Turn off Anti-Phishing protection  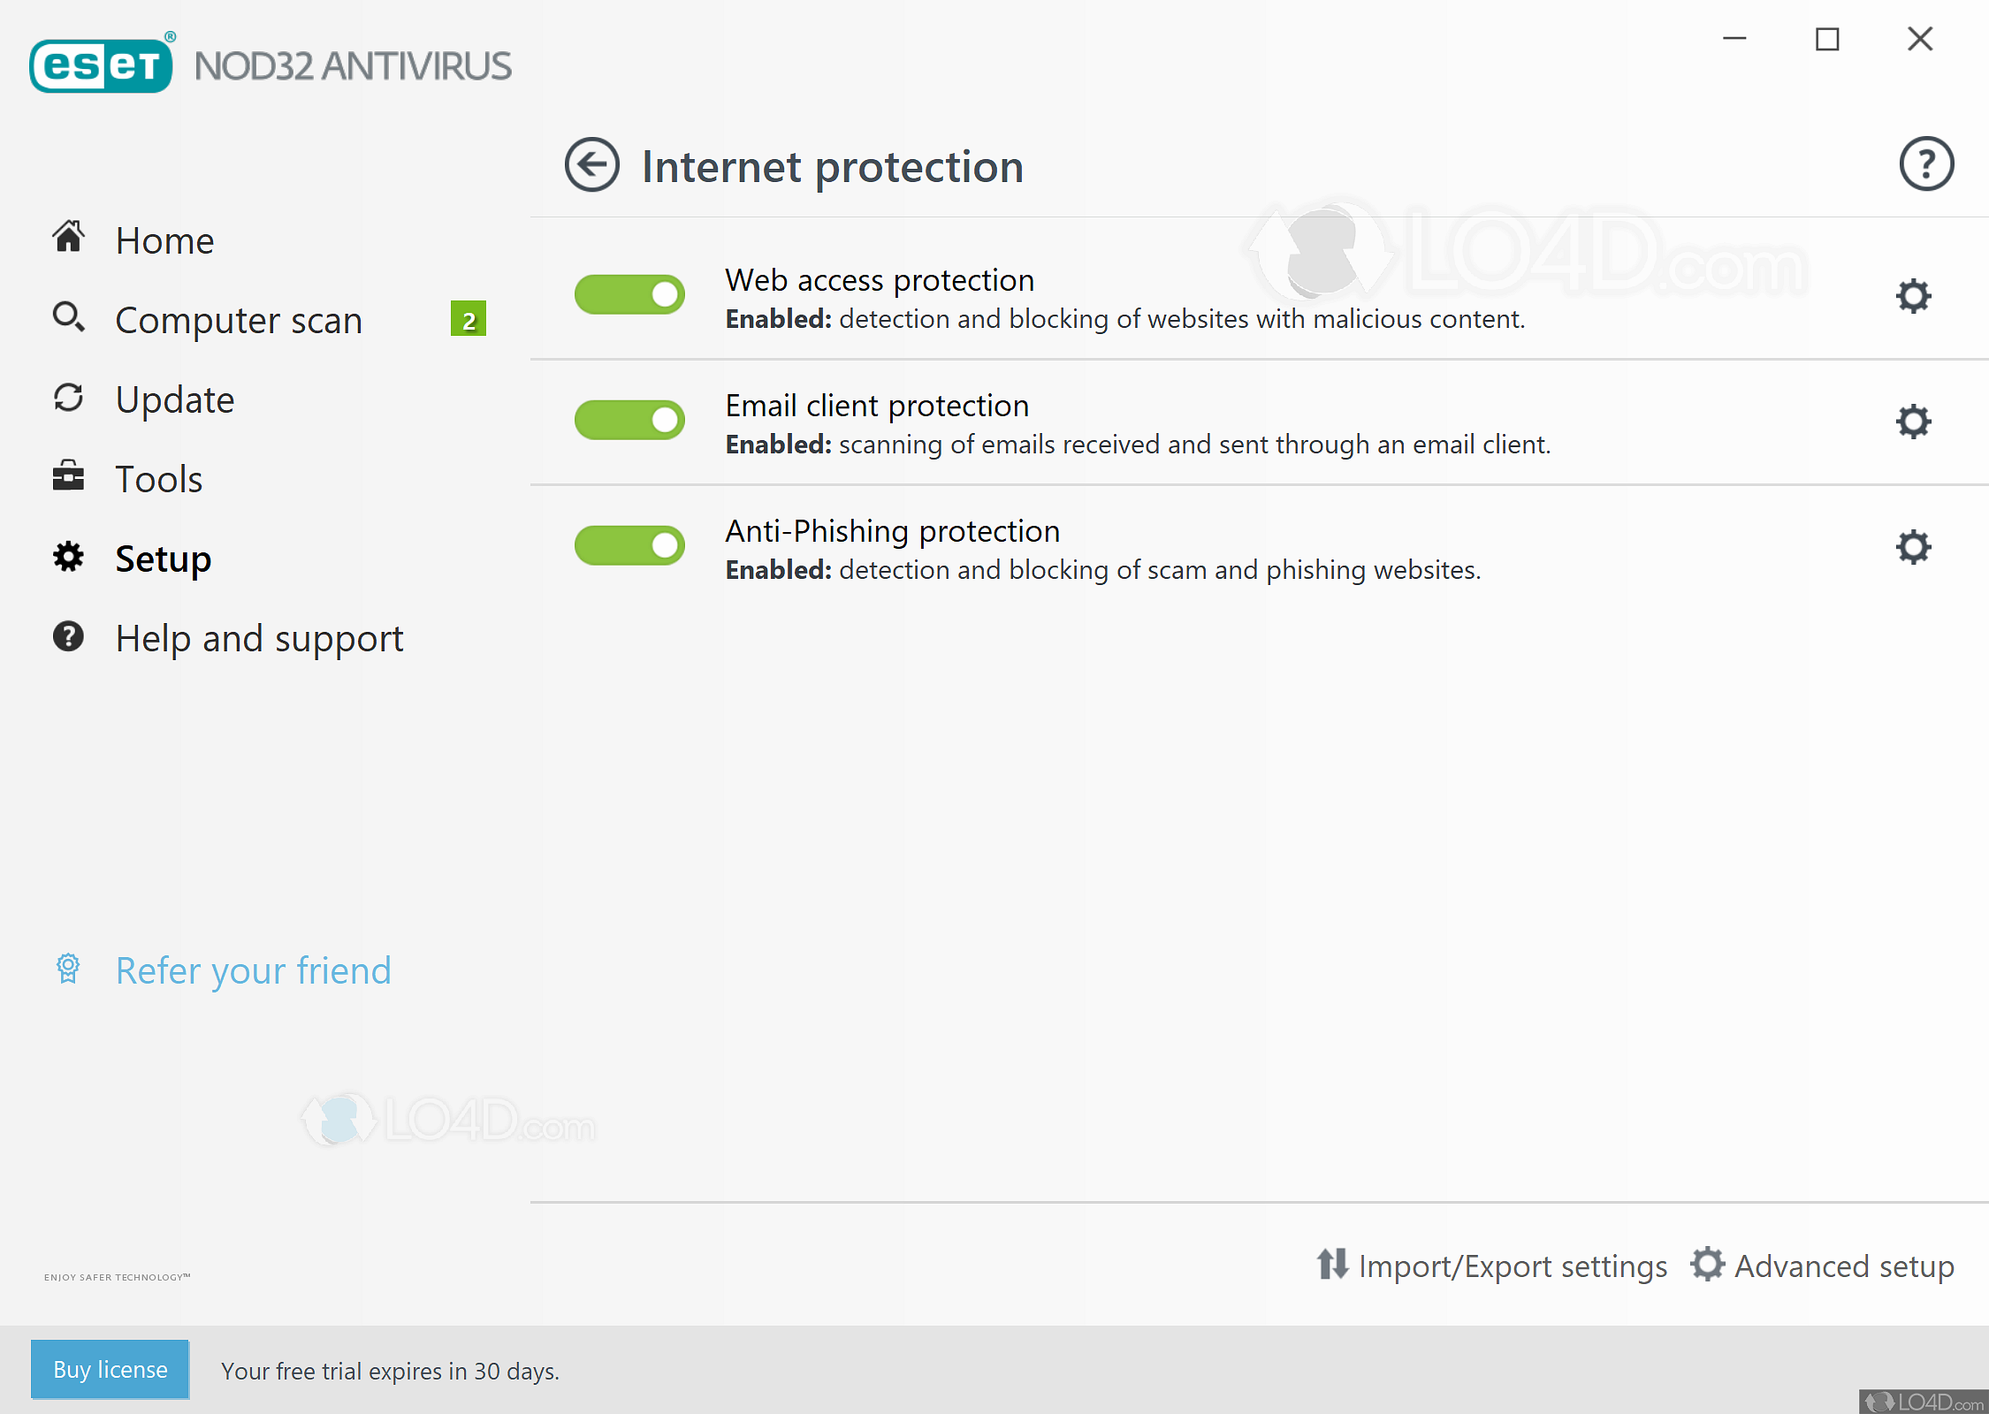click(x=629, y=545)
